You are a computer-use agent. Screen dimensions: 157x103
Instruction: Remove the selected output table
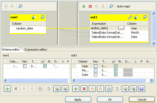90,6
